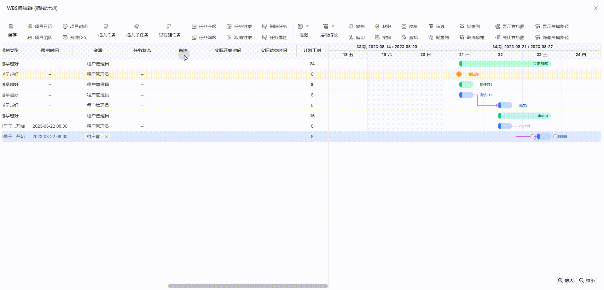Promote task using 任务升级
Screen dimensions: 604x290
[204, 26]
